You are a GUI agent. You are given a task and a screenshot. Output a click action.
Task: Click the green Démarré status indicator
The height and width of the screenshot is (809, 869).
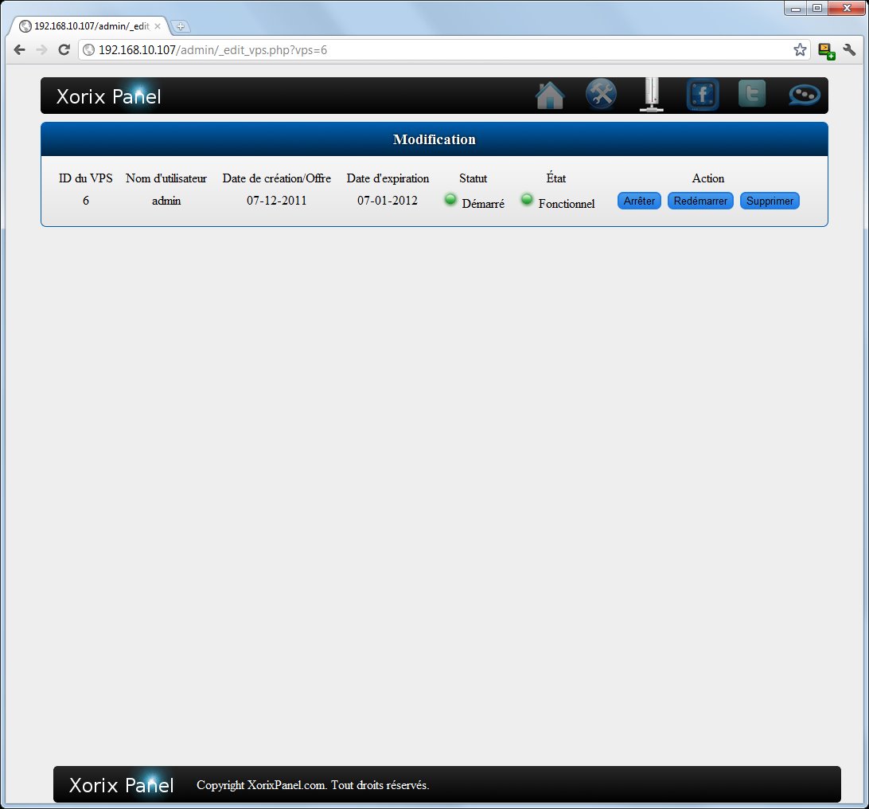coord(450,199)
